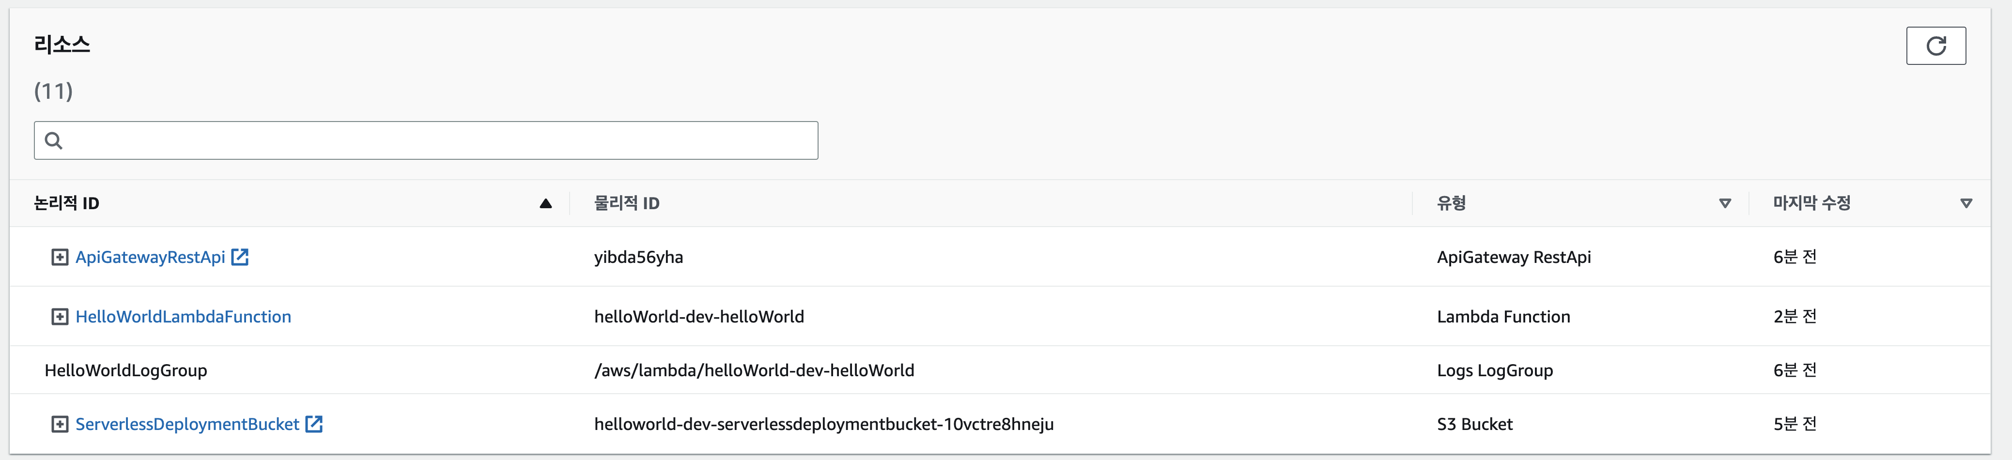Select physical ID yibda56yha
The image size is (2012, 460).
(x=638, y=257)
